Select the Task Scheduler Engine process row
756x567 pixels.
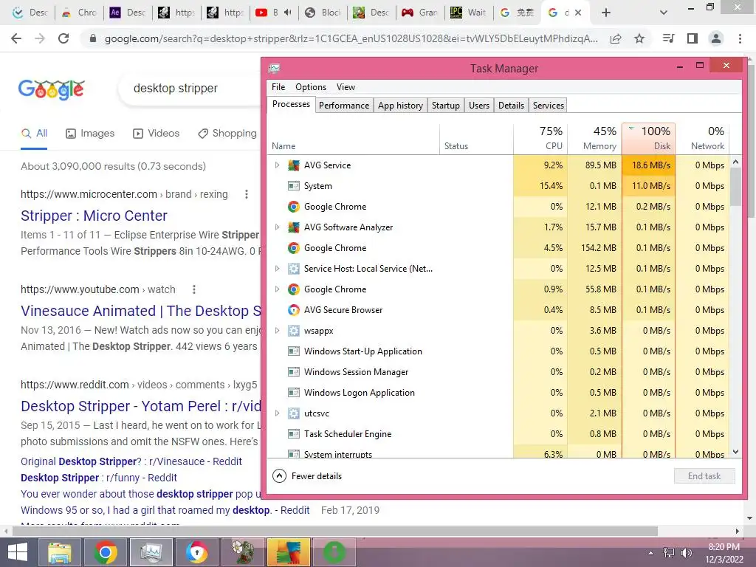[498, 434]
